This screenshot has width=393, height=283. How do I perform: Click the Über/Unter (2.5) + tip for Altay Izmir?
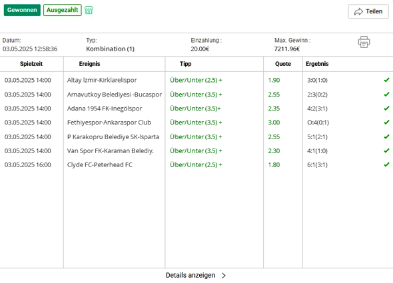(x=196, y=80)
